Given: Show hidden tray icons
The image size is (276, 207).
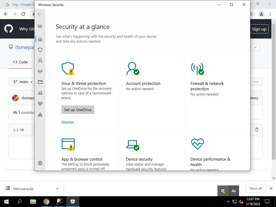Looking at the screenshot, I should tap(228, 202).
